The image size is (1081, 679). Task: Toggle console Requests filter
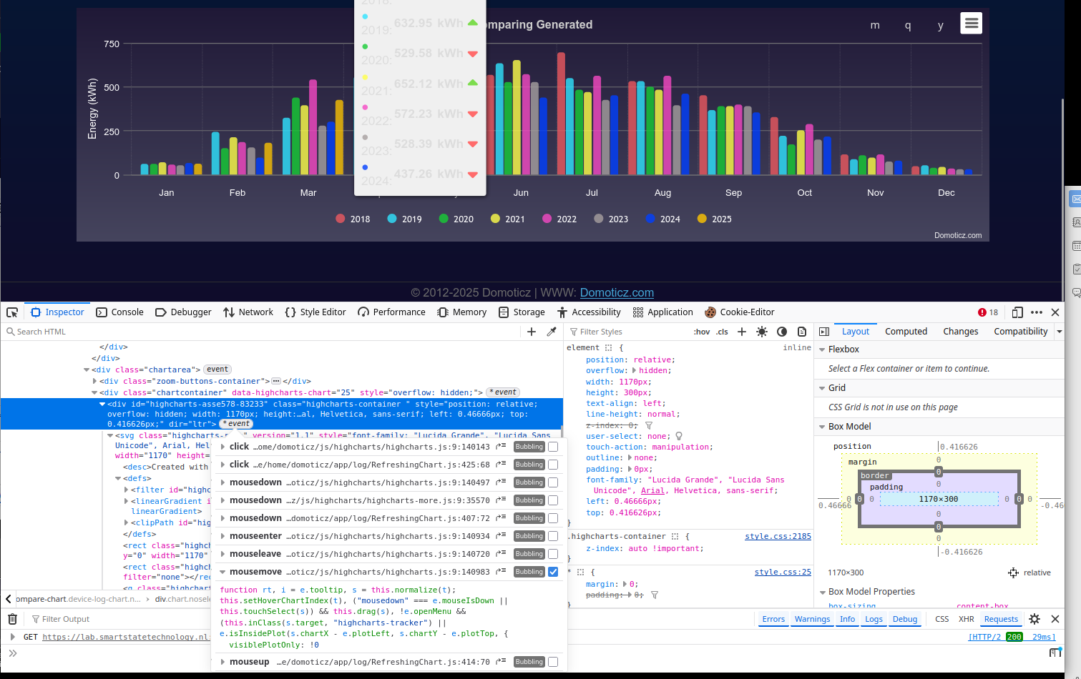point(1001,619)
